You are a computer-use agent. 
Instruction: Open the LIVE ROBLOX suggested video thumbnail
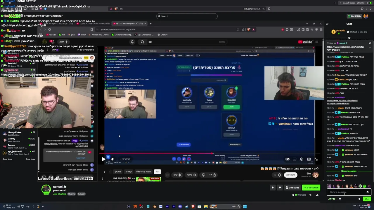(x=148, y=179)
